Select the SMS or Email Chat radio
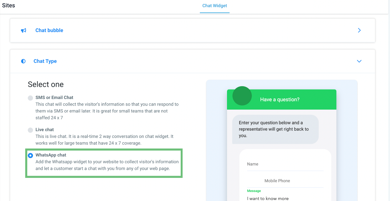This screenshot has width=390, height=201. tap(31, 98)
